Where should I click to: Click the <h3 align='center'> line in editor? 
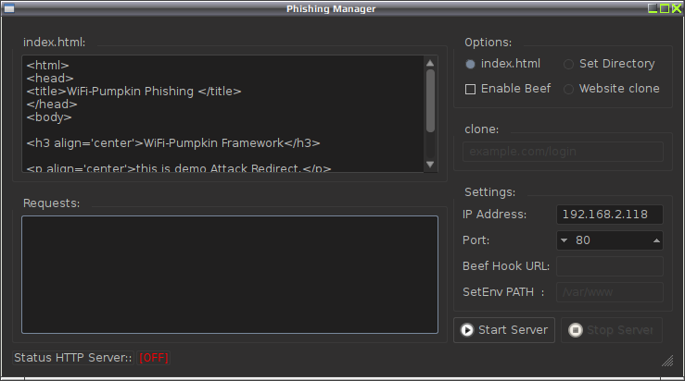pyautogui.click(x=173, y=143)
